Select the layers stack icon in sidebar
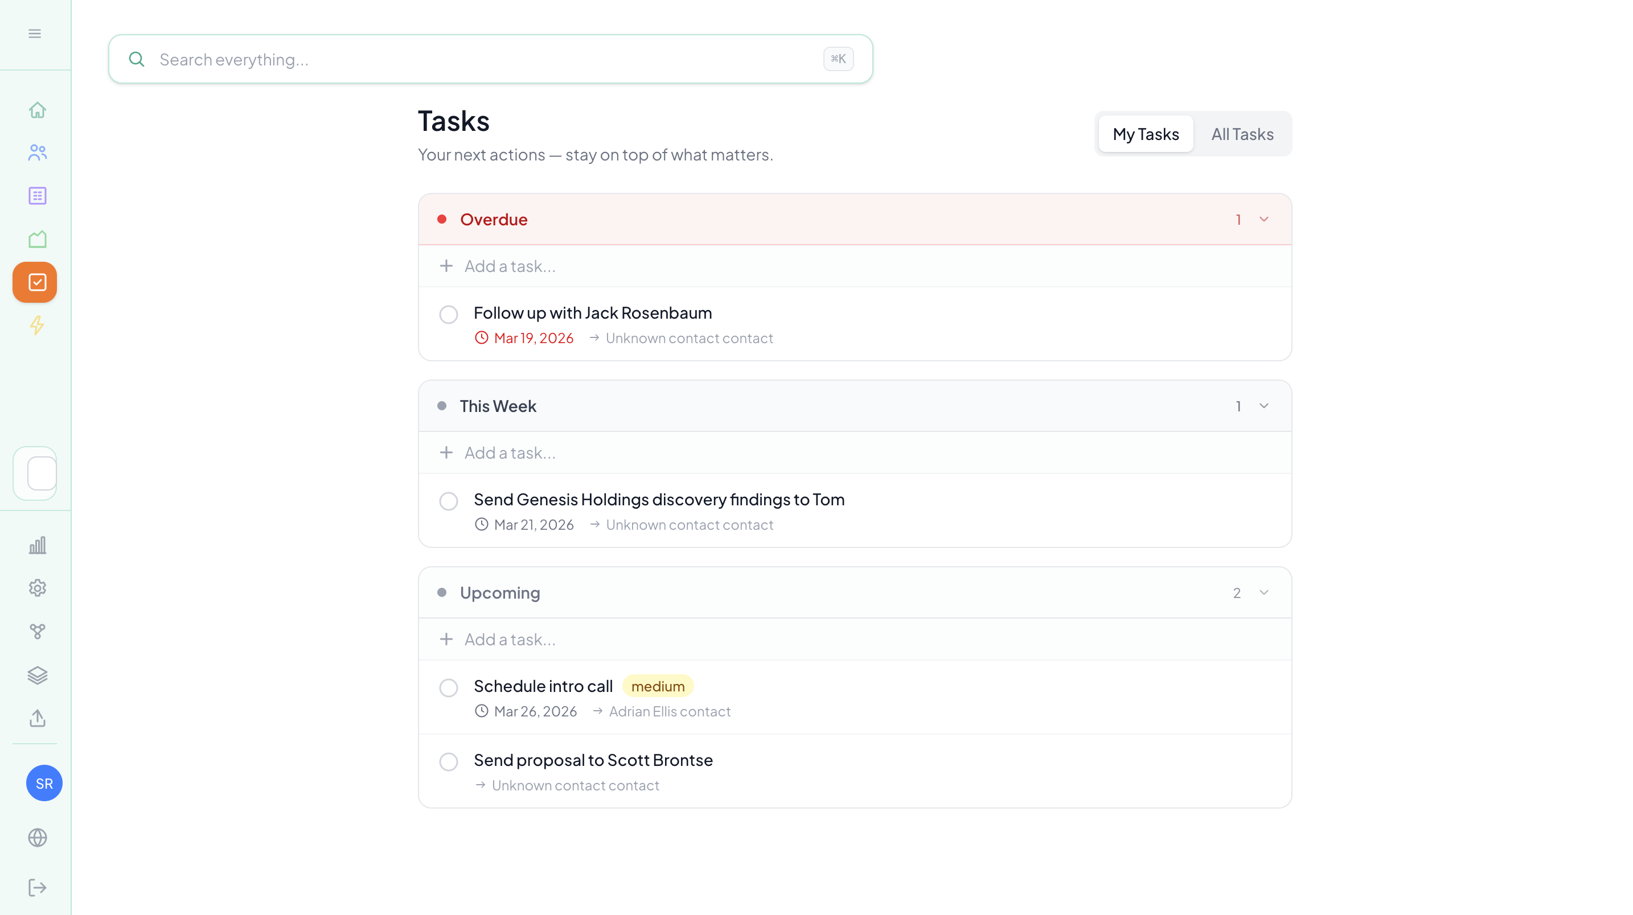This screenshot has width=1633, height=915. pyautogui.click(x=37, y=675)
